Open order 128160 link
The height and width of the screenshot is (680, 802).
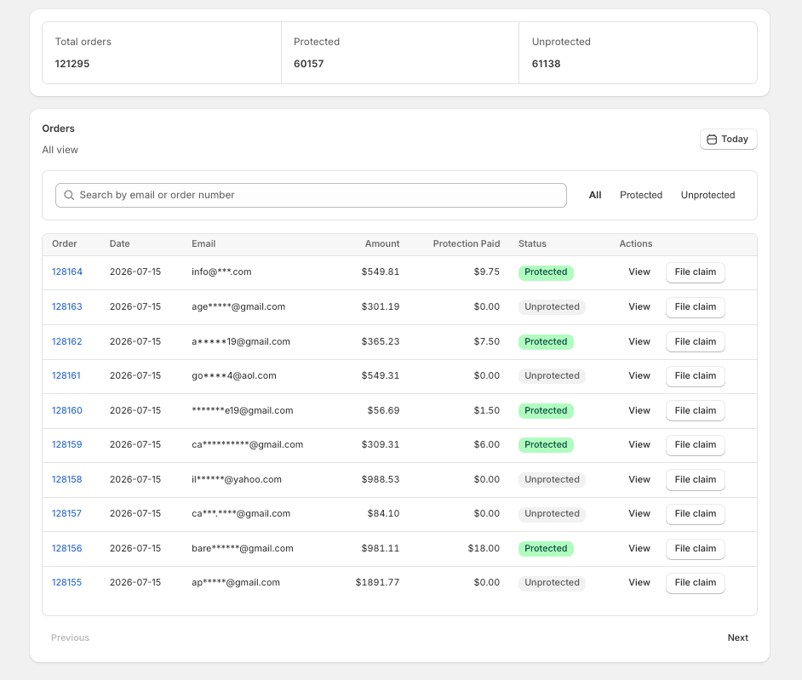pyautogui.click(x=67, y=410)
